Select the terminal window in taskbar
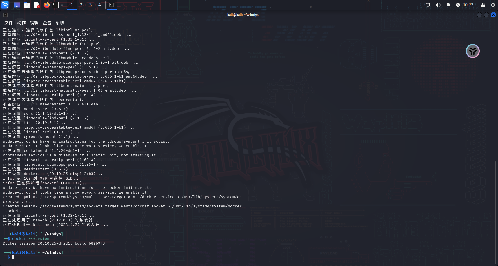Image resolution: width=498 pixels, height=266 pixels. (112, 5)
